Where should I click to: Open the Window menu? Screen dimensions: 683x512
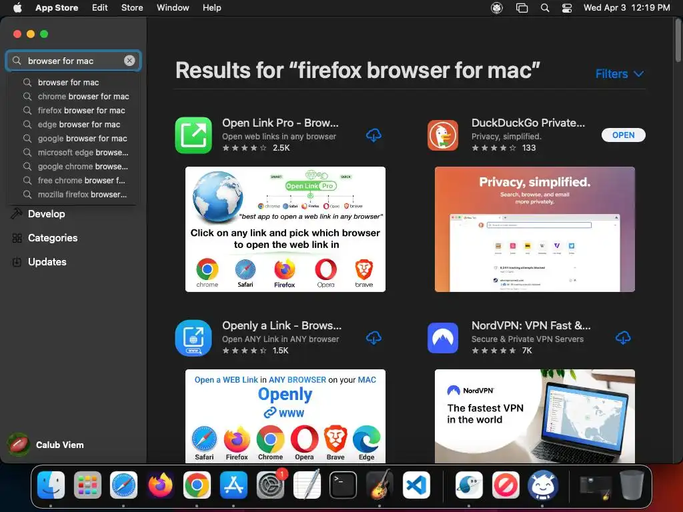173,8
